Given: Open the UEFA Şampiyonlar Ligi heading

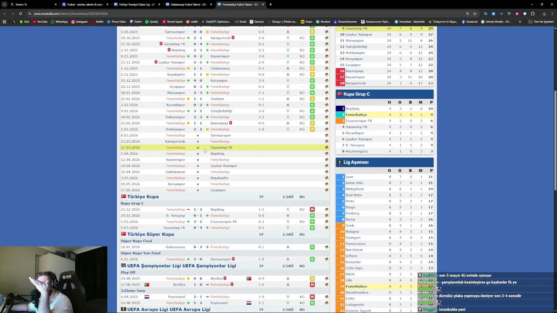Looking at the screenshot, I should [181, 266].
